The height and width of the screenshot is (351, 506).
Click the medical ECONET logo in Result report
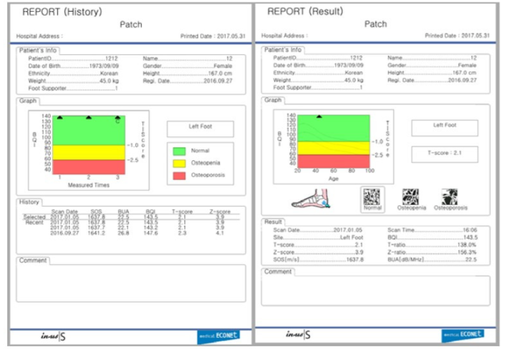tap(463, 335)
